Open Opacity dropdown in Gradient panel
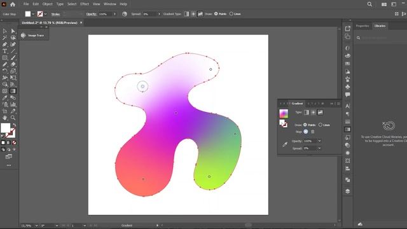407x229 pixels. pyautogui.click(x=319, y=141)
